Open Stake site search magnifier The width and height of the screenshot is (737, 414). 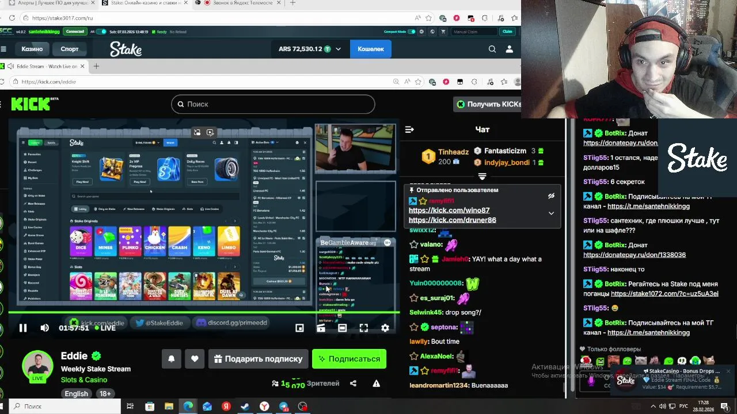tap(492, 49)
